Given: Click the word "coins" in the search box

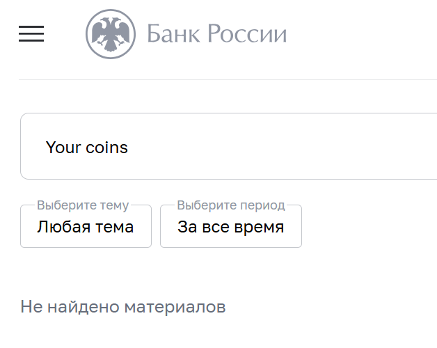Looking at the screenshot, I should click(x=106, y=148).
